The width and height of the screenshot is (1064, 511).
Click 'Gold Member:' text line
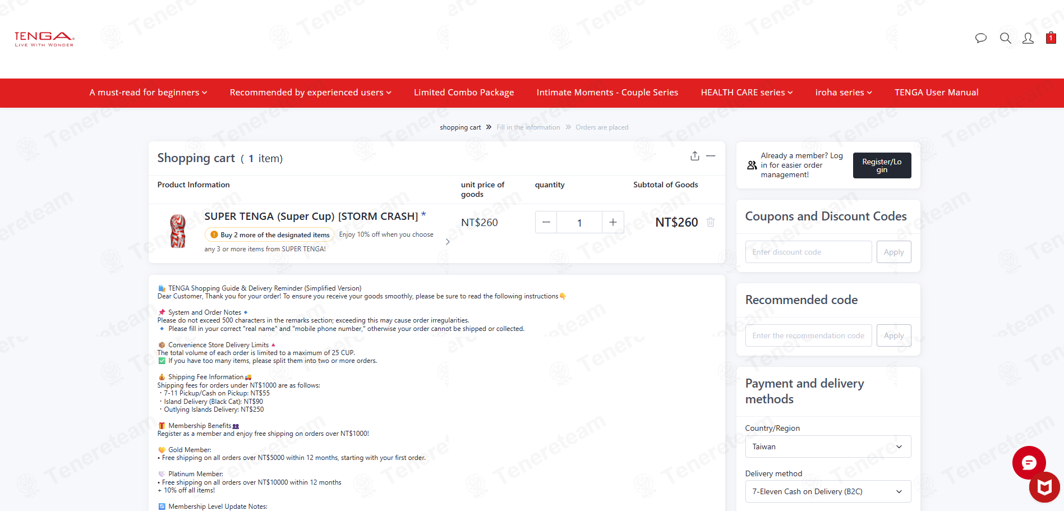[x=190, y=450]
